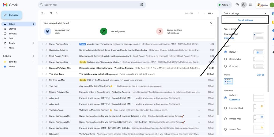Screen dimensions: 274x137
Task: Open the select-all dropdown arrow
Action: coord(45,13)
